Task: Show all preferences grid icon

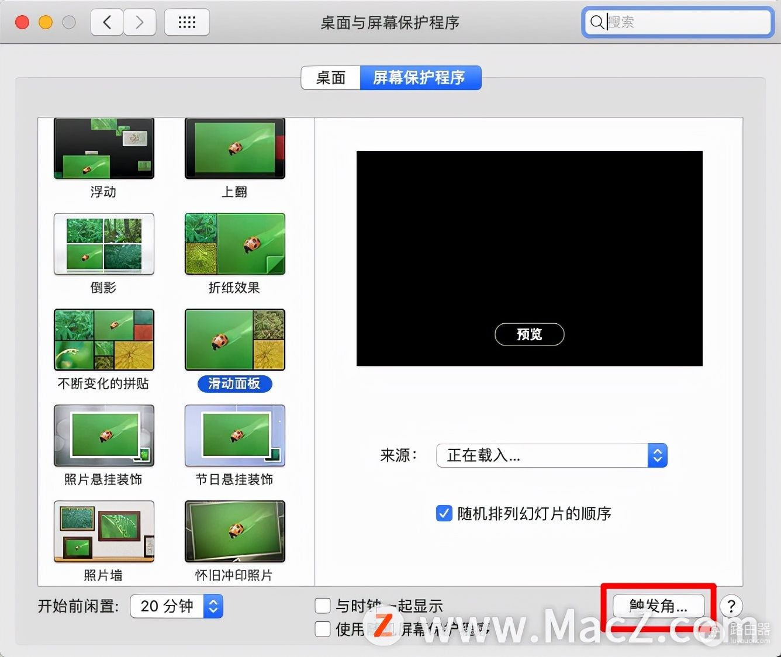Action: click(187, 22)
